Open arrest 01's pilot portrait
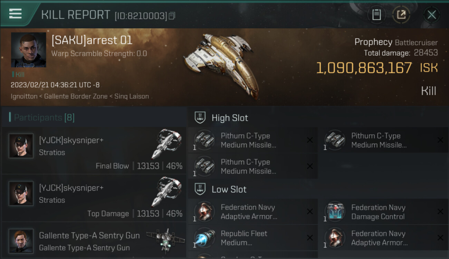The width and height of the screenshot is (449, 259). (x=28, y=50)
